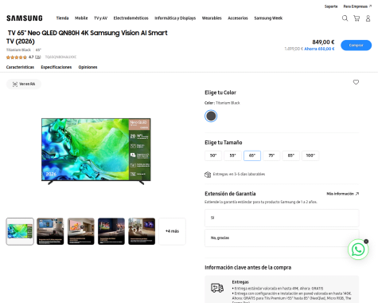The image size is (378, 303).
Task: Open the search magnifier icon
Action: click(x=345, y=18)
